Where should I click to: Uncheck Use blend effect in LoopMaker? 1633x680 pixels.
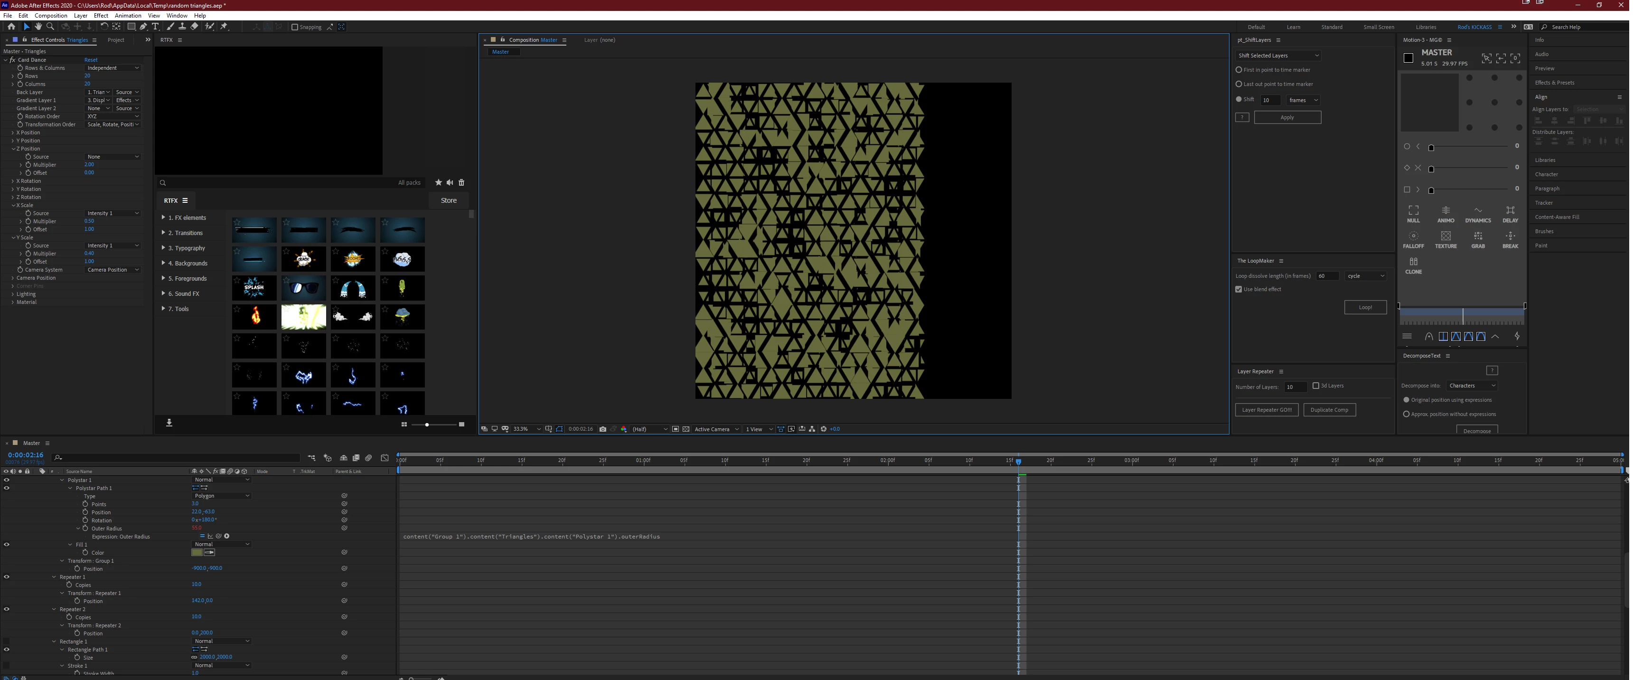[x=1239, y=289]
